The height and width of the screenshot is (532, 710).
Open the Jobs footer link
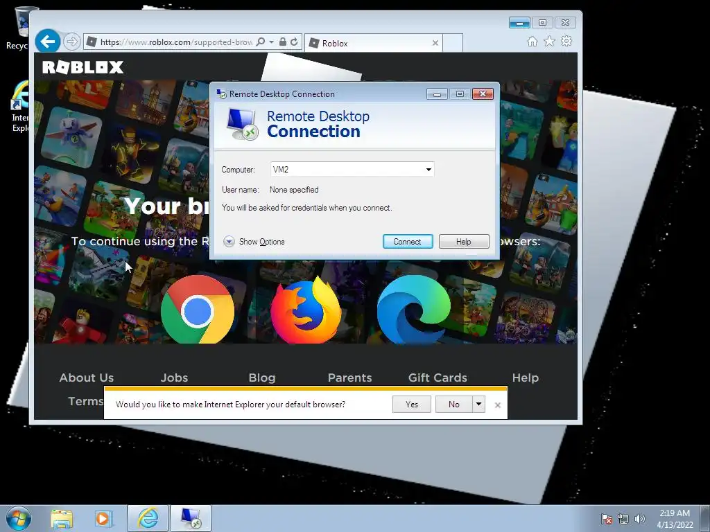pos(174,378)
